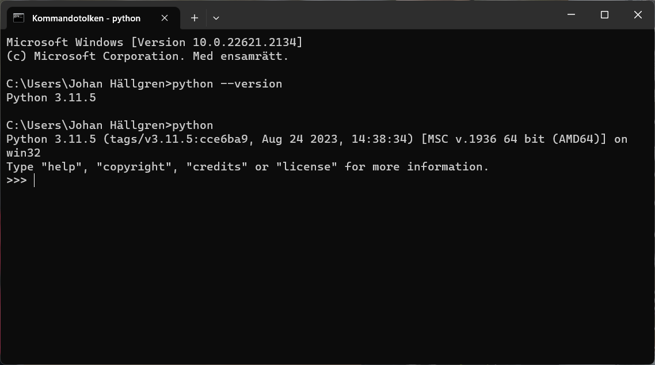Screen dimensions: 655x365
Task: Minimize the terminal window
Action: pyautogui.click(x=571, y=15)
